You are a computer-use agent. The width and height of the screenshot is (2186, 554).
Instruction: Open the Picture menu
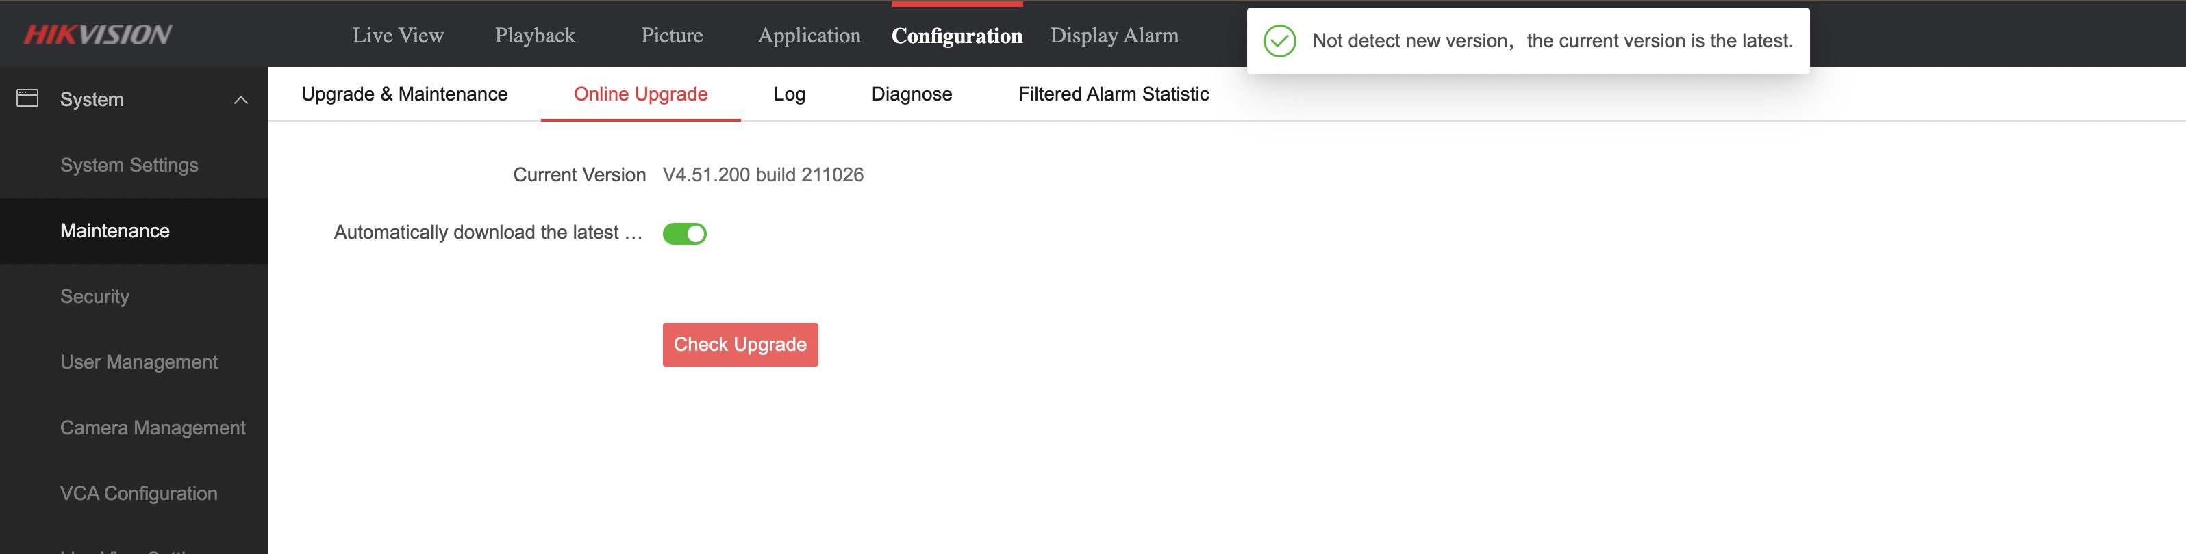671,36
